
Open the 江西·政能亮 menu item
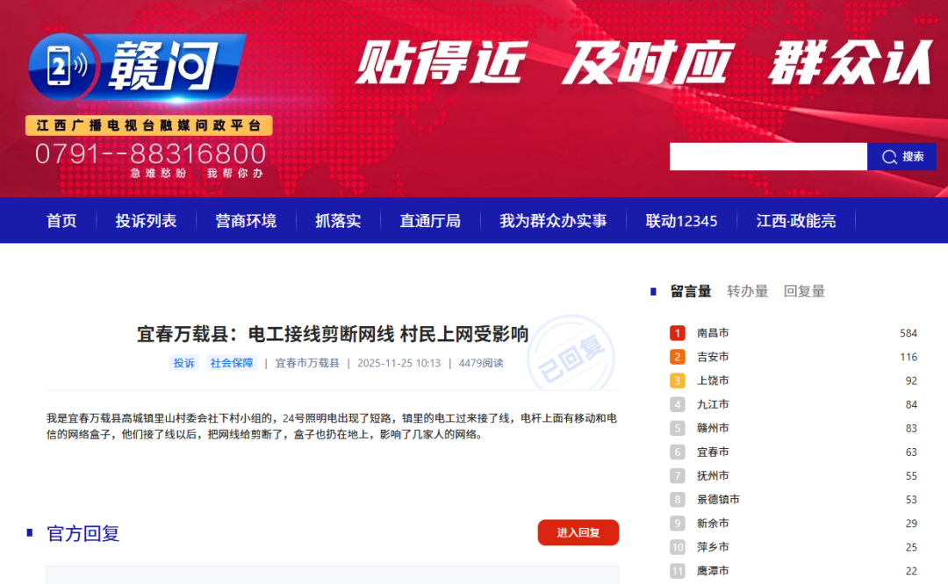click(796, 220)
